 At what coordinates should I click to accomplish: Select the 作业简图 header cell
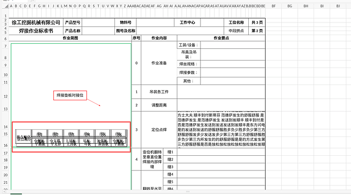[70, 38]
